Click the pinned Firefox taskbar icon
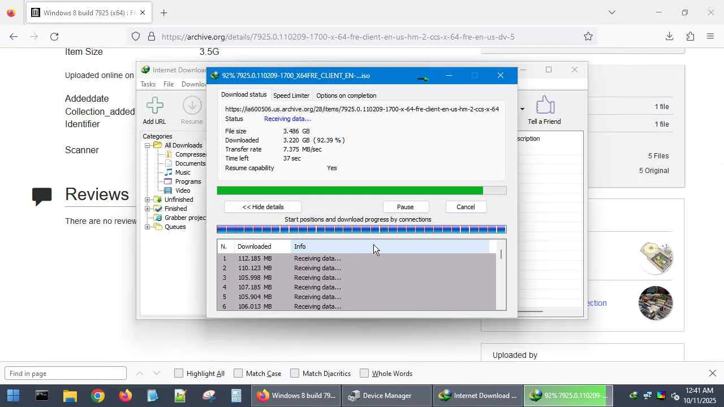 click(x=126, y=396)
